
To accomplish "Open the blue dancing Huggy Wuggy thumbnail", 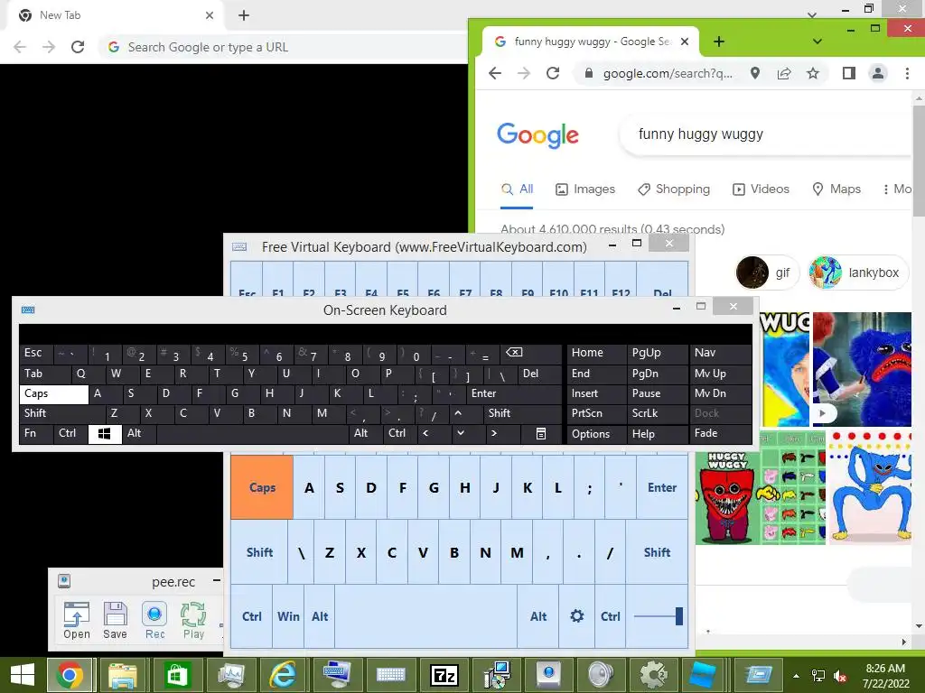I will (870, 486).
